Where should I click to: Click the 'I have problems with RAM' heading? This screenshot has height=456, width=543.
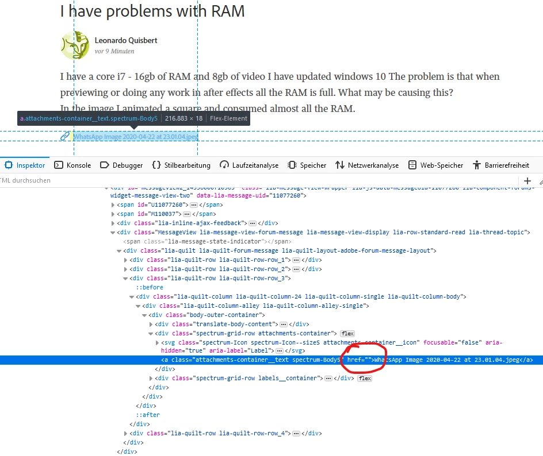pyautogui.click(x=152, y=11)
